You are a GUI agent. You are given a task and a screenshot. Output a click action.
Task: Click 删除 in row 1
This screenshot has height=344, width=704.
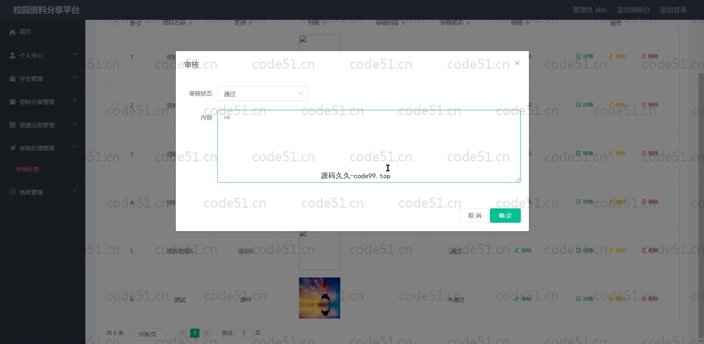click(650, 56)
